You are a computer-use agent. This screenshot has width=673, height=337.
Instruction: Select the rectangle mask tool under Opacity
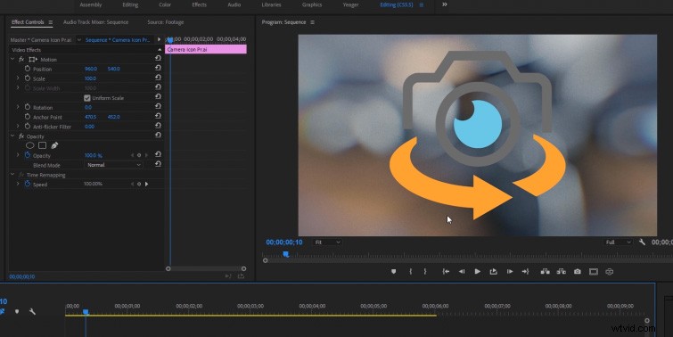[42, 145]
